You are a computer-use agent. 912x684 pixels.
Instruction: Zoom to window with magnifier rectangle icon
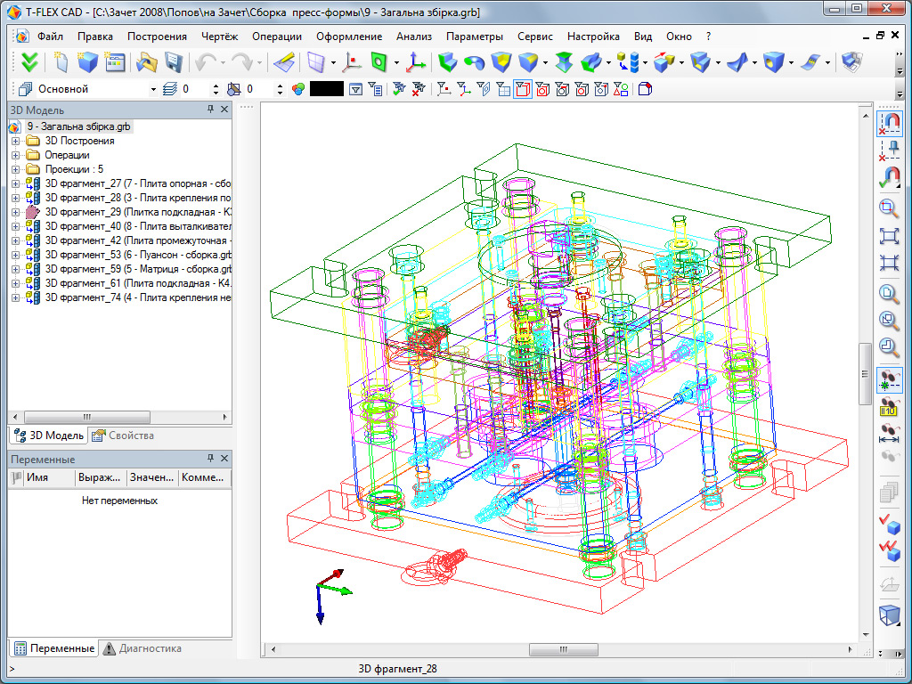pyautogui.click(x=889, y=208)
